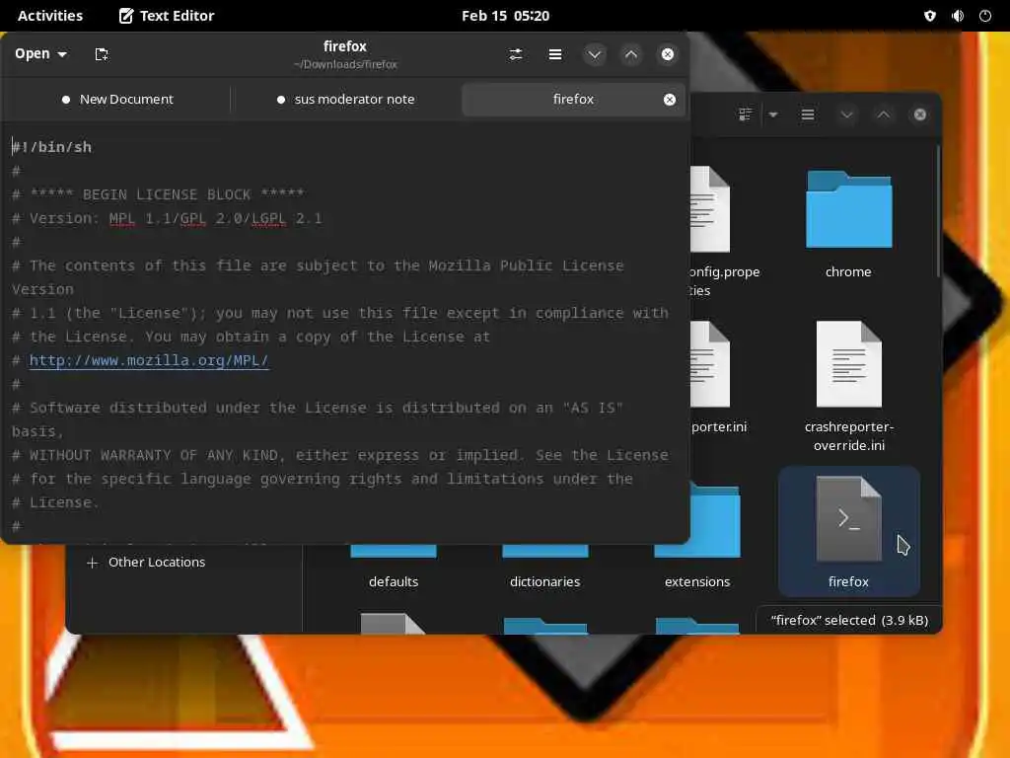Viewport: 1010px width, 758px height.
Task: Open the shield security tray icon
Action: 929,16
